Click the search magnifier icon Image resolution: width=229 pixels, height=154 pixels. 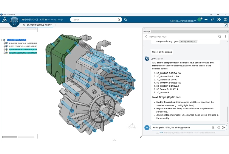[119, 20]
